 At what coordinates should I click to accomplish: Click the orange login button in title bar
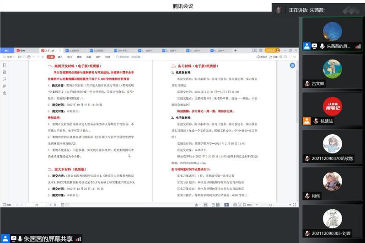pyautogui.click(x=270, y=50)
